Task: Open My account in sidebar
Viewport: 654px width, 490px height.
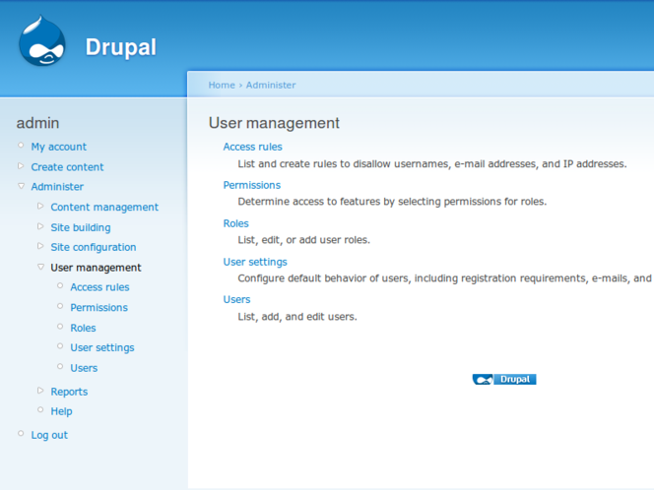Action: click(x=58, y=147)
